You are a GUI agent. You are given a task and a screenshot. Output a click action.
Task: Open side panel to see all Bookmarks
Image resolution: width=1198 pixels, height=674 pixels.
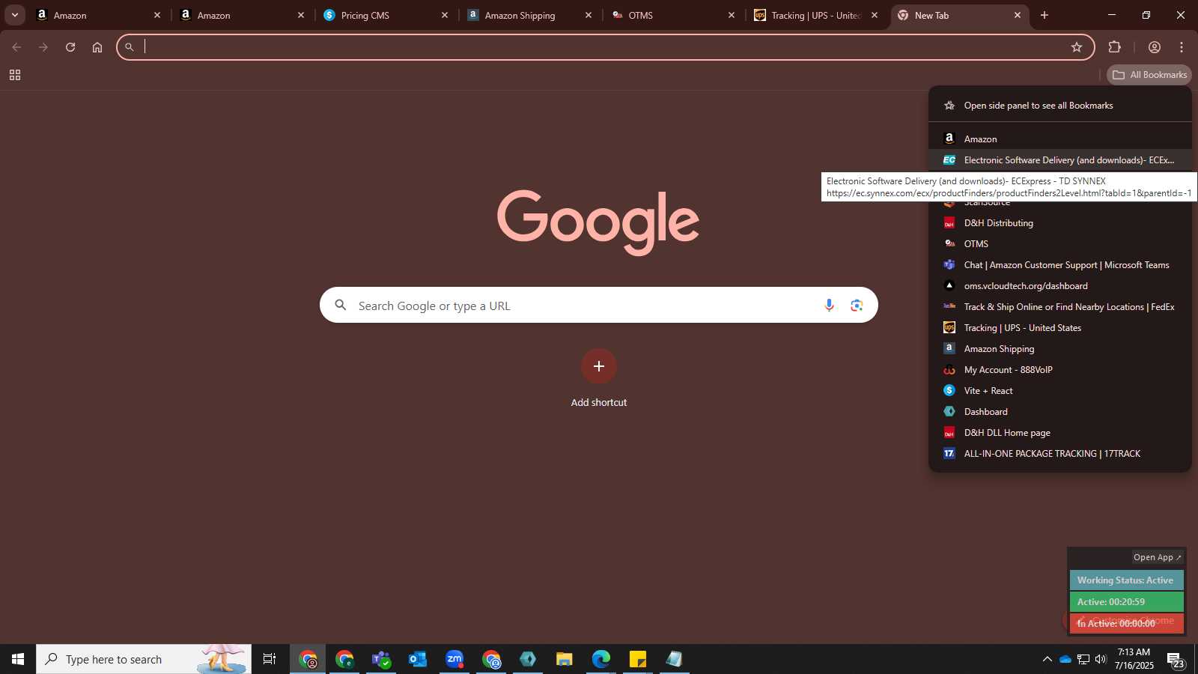pos(1059,106)
